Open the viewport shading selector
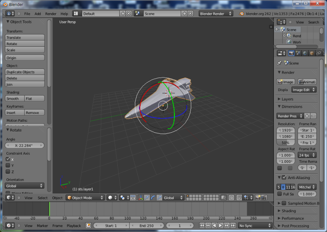The image size is (327, 232). 112,198
